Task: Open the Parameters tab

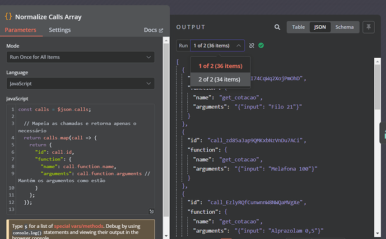Action: 21,30
